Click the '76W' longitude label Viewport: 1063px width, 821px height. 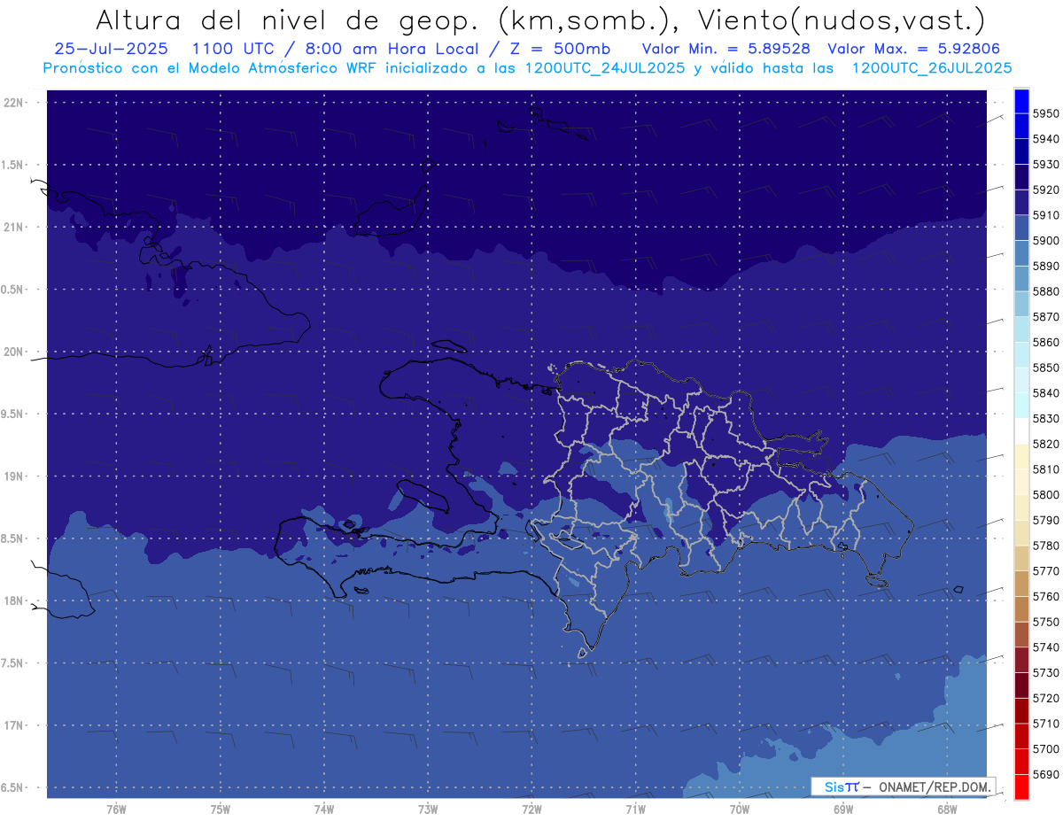pos(116,809)
